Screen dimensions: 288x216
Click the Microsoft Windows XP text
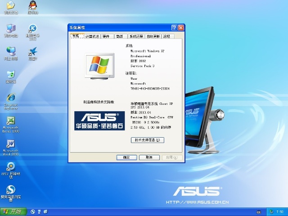pos(147,51)
